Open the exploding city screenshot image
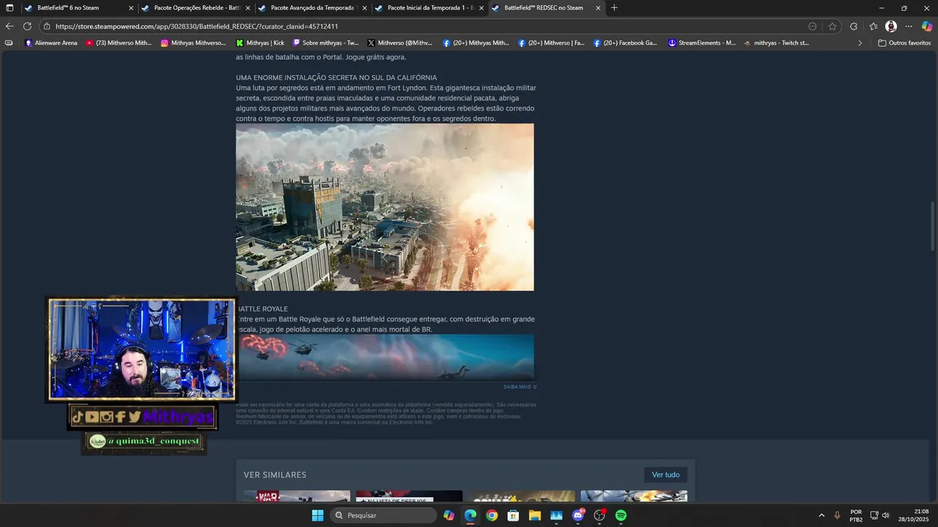This screenshot has width=938, height=527. [385, 207]
